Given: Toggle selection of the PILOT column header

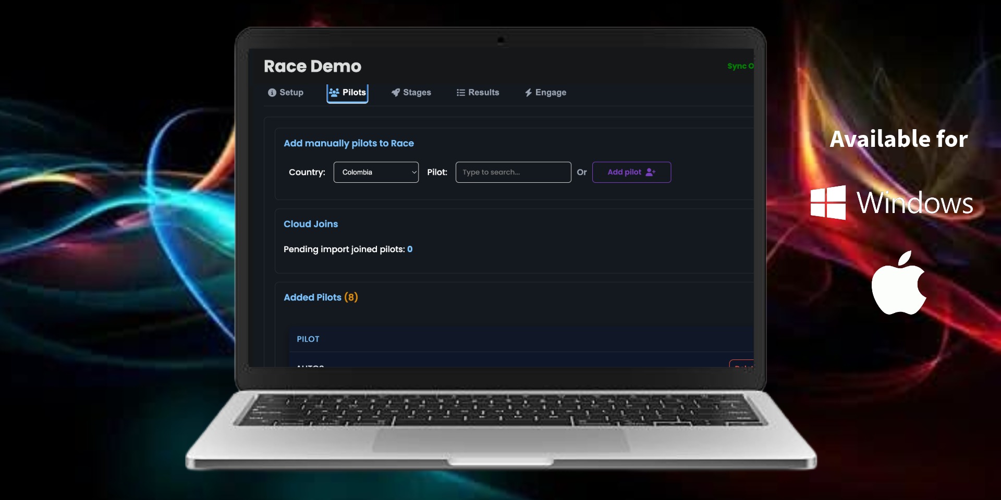Looking at the screenshot, I should click(x=308, y=339).
